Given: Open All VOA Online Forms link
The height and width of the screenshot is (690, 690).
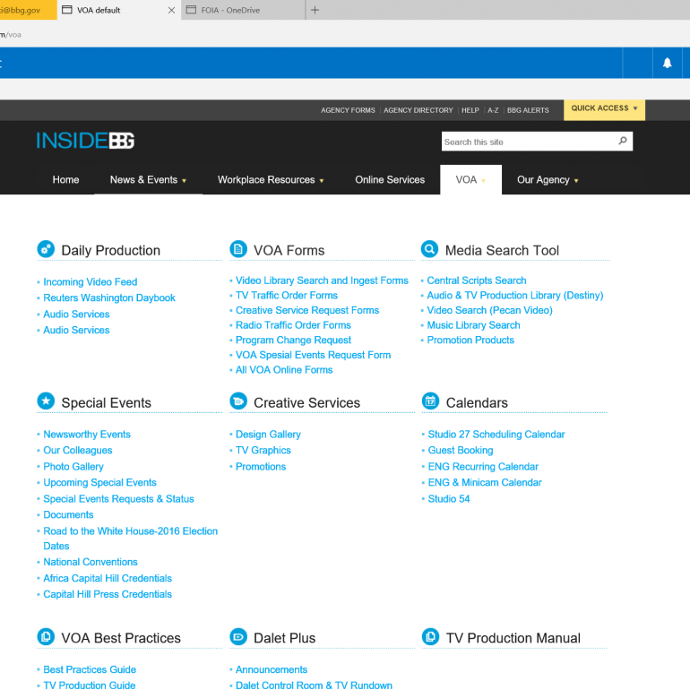Looking at the screenshot, I should (284, 369).
